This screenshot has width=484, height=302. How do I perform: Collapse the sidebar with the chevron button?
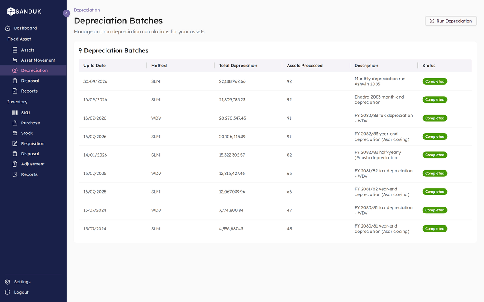(x=67, y=13)
